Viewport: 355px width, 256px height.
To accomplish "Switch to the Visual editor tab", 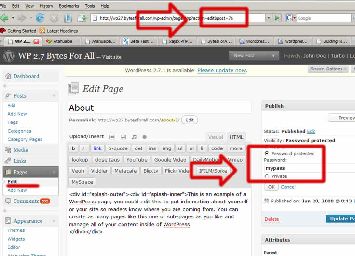I will tap(216, 137).
